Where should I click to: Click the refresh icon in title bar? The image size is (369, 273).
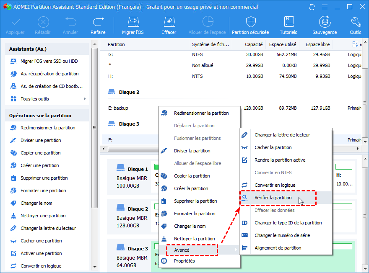[312, 7]
